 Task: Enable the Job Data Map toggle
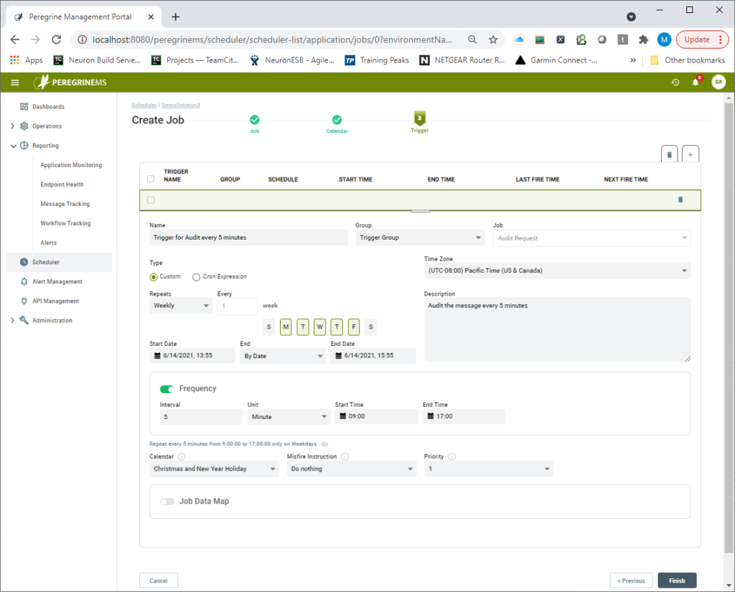[x=167, y=501]
